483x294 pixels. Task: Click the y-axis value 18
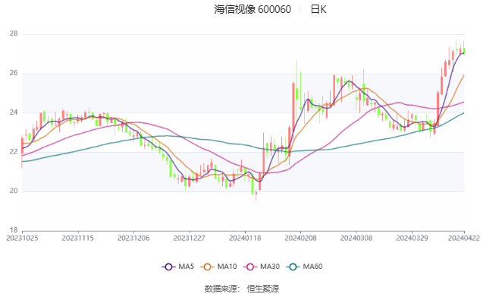click(x=14, y=230)
